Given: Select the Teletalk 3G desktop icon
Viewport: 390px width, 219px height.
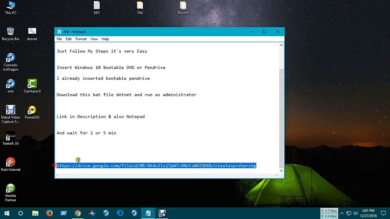Looking at the screenshot, I should pos(10,139).
